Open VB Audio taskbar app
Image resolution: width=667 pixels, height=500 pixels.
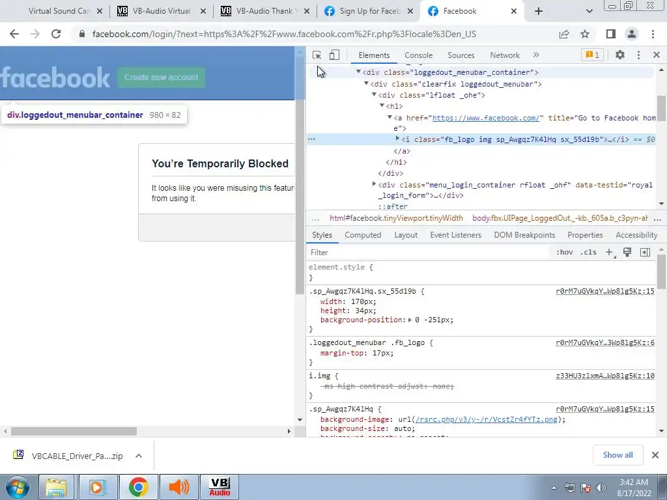click(220, 487)
